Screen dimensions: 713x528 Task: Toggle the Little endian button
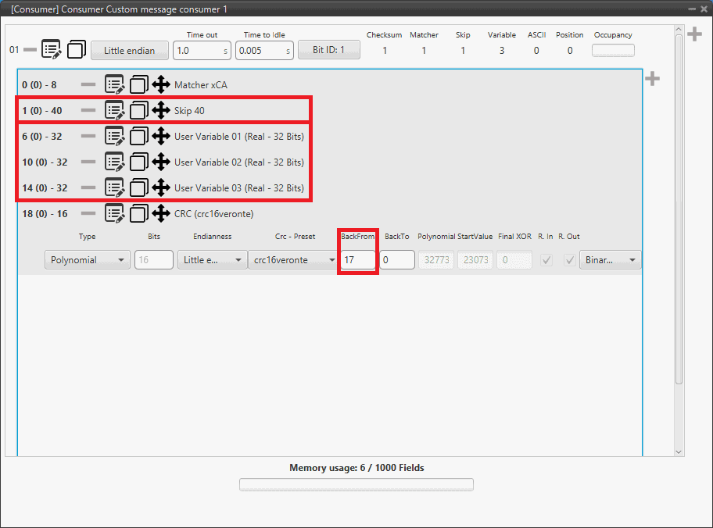[x=130, y=50]
